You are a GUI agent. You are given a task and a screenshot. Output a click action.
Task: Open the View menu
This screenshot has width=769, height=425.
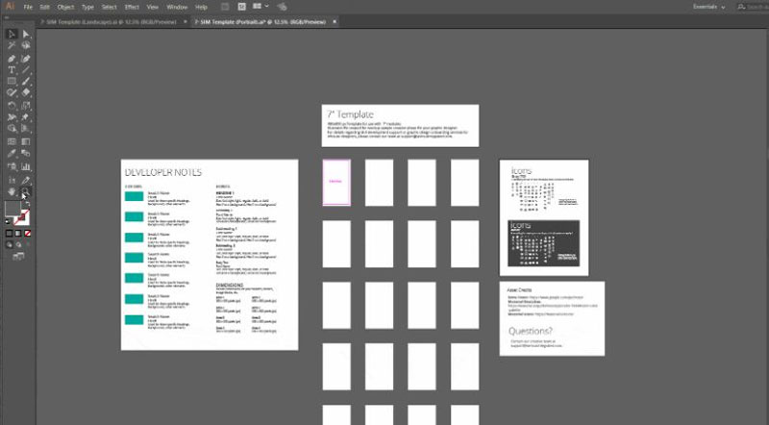click(x=153, y=7)
